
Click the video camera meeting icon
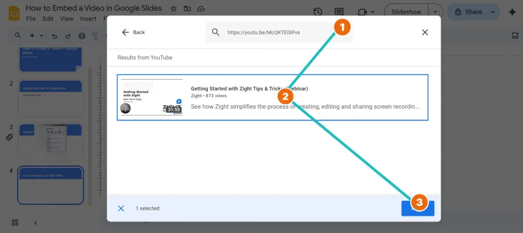362,12
